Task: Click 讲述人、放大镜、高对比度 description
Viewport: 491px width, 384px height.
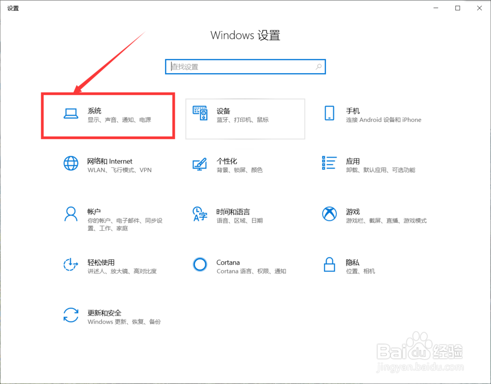Action: [x=122, y=271]
